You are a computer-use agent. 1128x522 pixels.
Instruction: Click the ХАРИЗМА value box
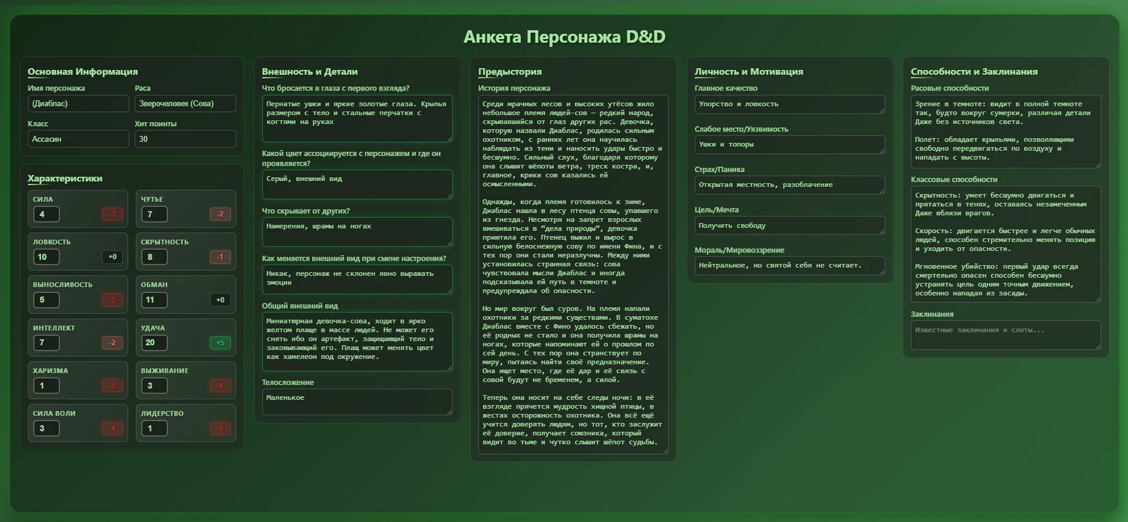pos(46,385)
